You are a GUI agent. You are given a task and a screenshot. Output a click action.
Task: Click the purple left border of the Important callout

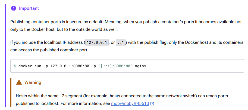point(5,54)
